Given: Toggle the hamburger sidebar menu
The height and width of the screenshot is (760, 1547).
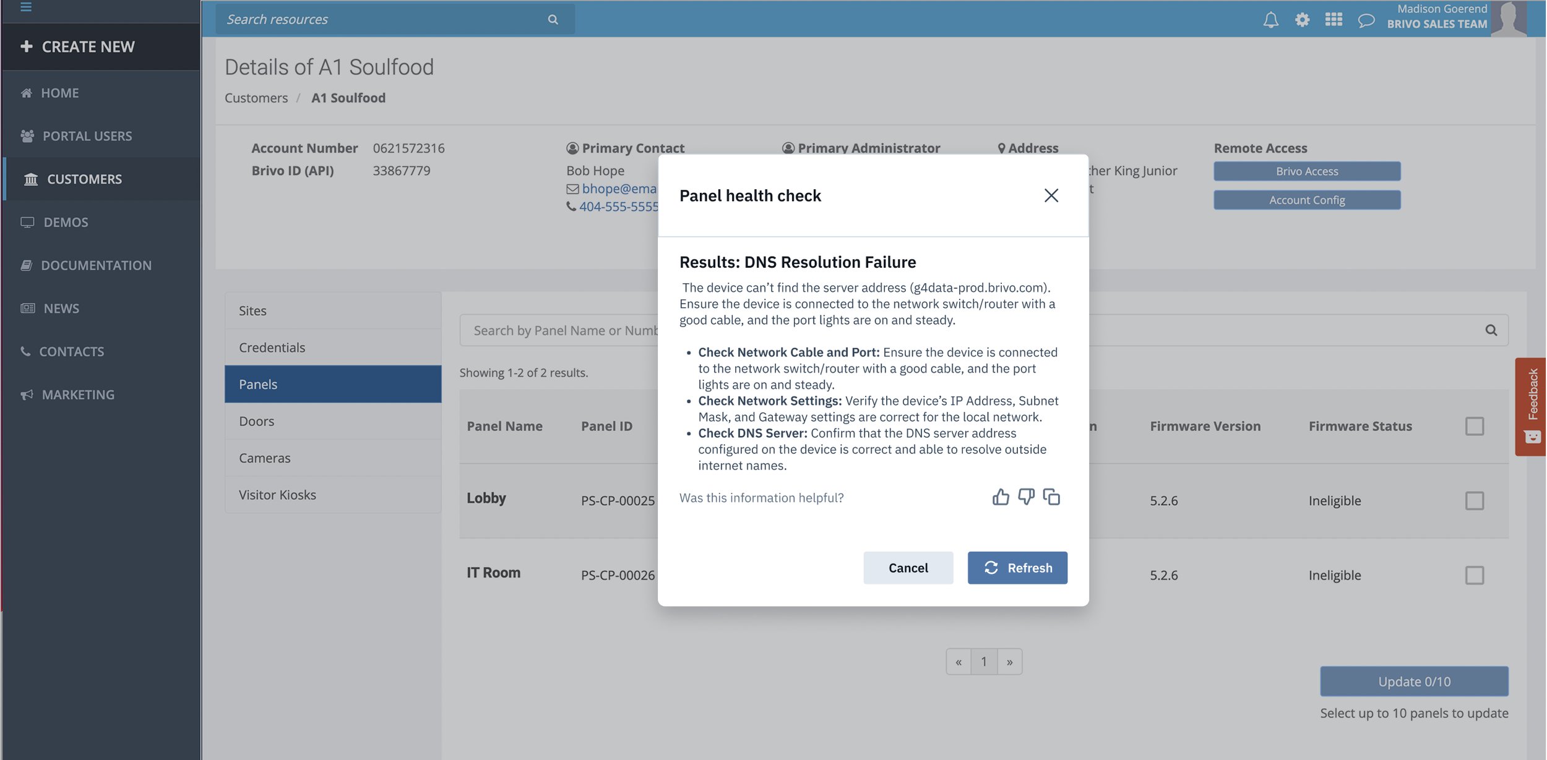Looking at the screenshot, I should tap(26, 7).
